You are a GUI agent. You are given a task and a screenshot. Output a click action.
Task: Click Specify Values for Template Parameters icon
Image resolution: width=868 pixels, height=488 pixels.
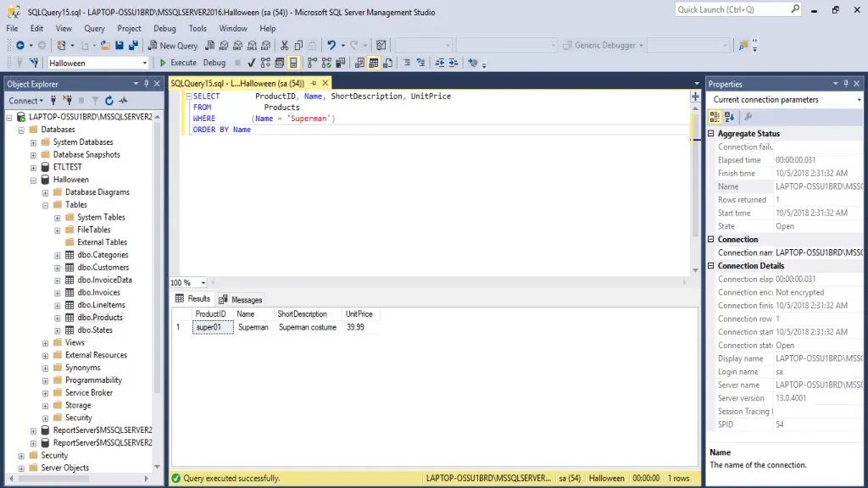[x=472, y=63]
